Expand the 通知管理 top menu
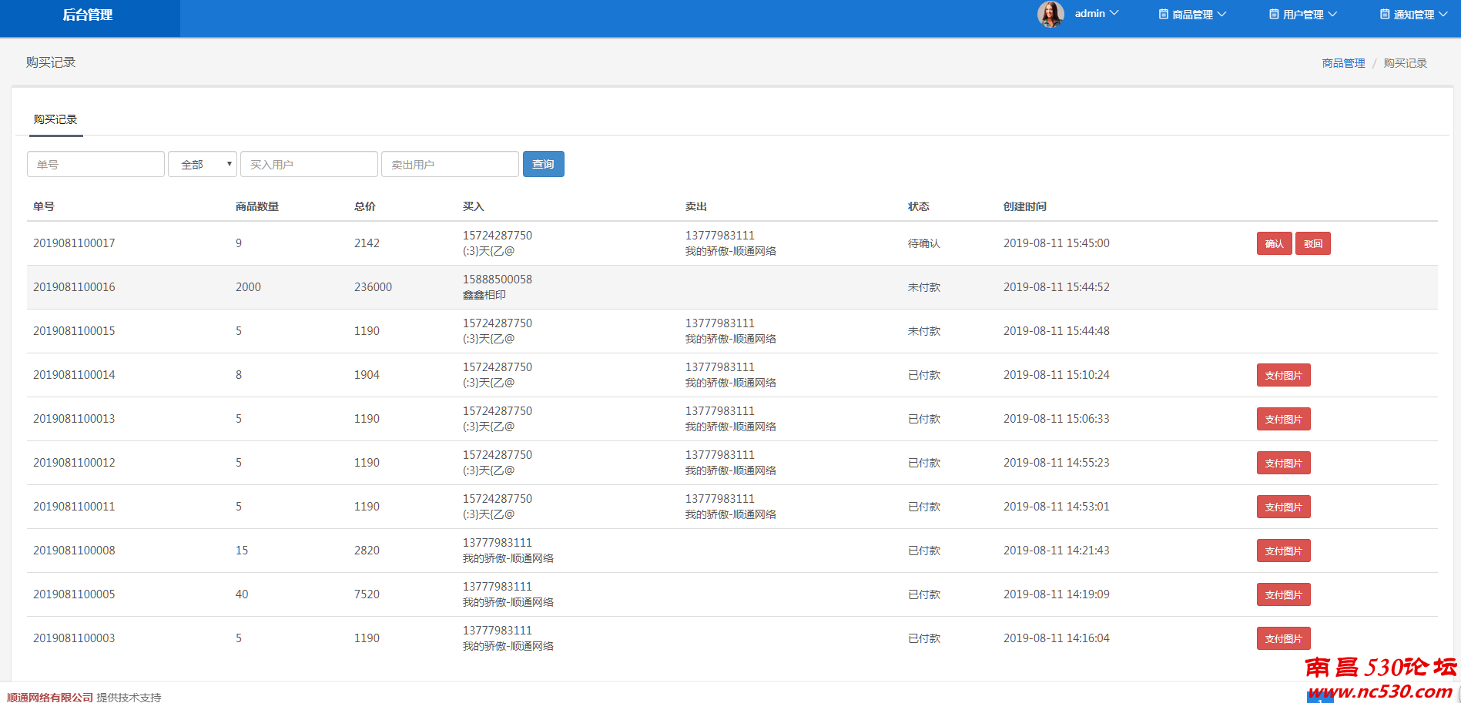This screenshot has width=1461, height=703. point(1413,15)
